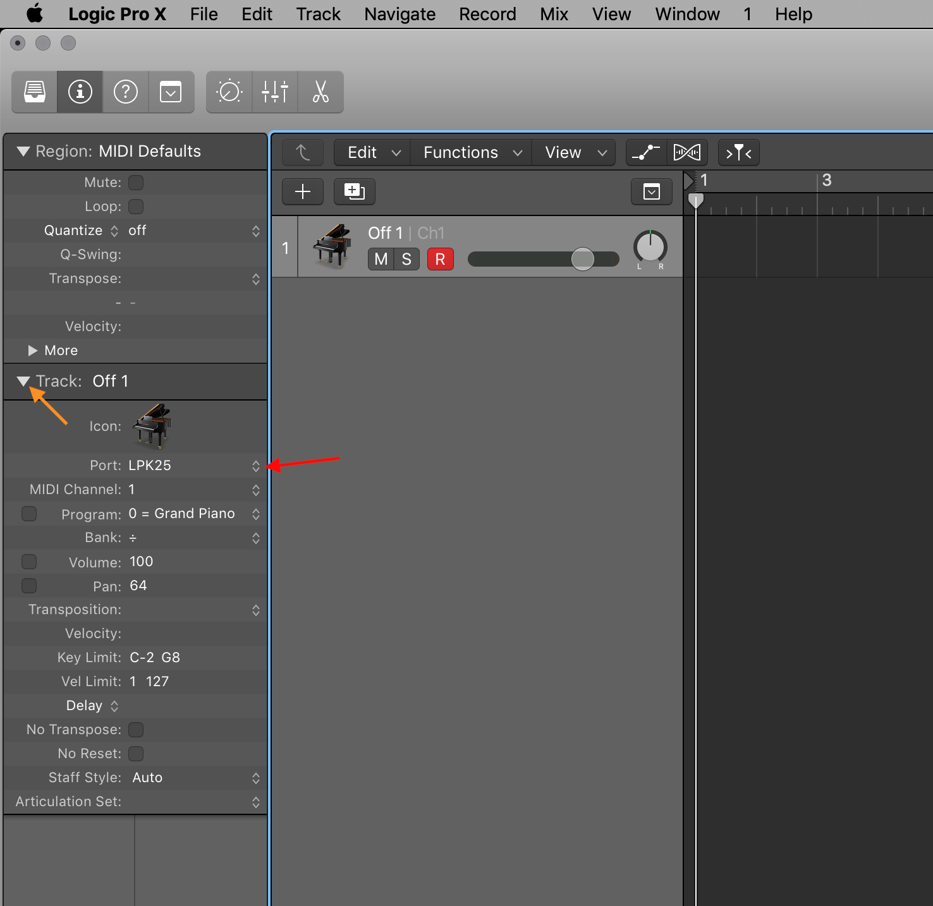This screenshot has height=906, width=933.
Task: Click the Off 1 track name
Action: (385, 233)
